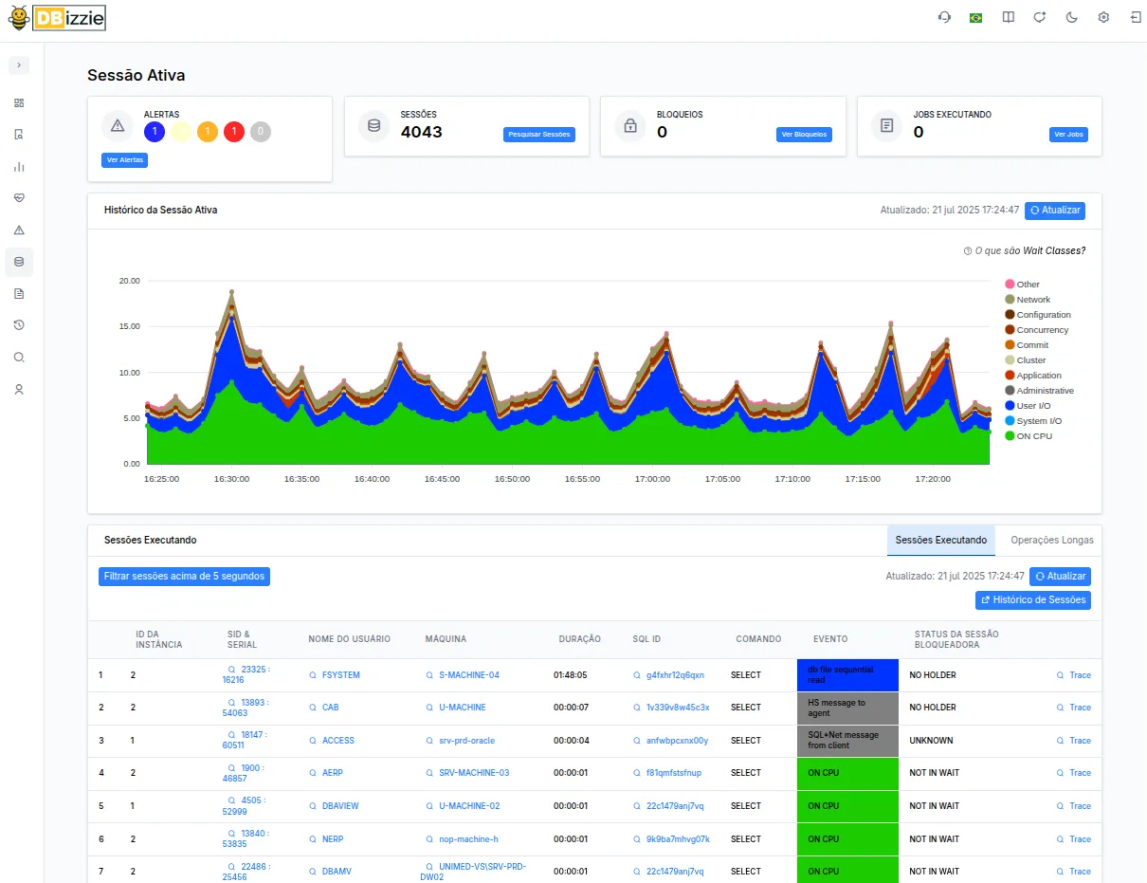Image resolution: width=1147 pixels, height=883 pixels.
Task: Click the heartbeat health icon in sidebar
Action: point(19,198)
